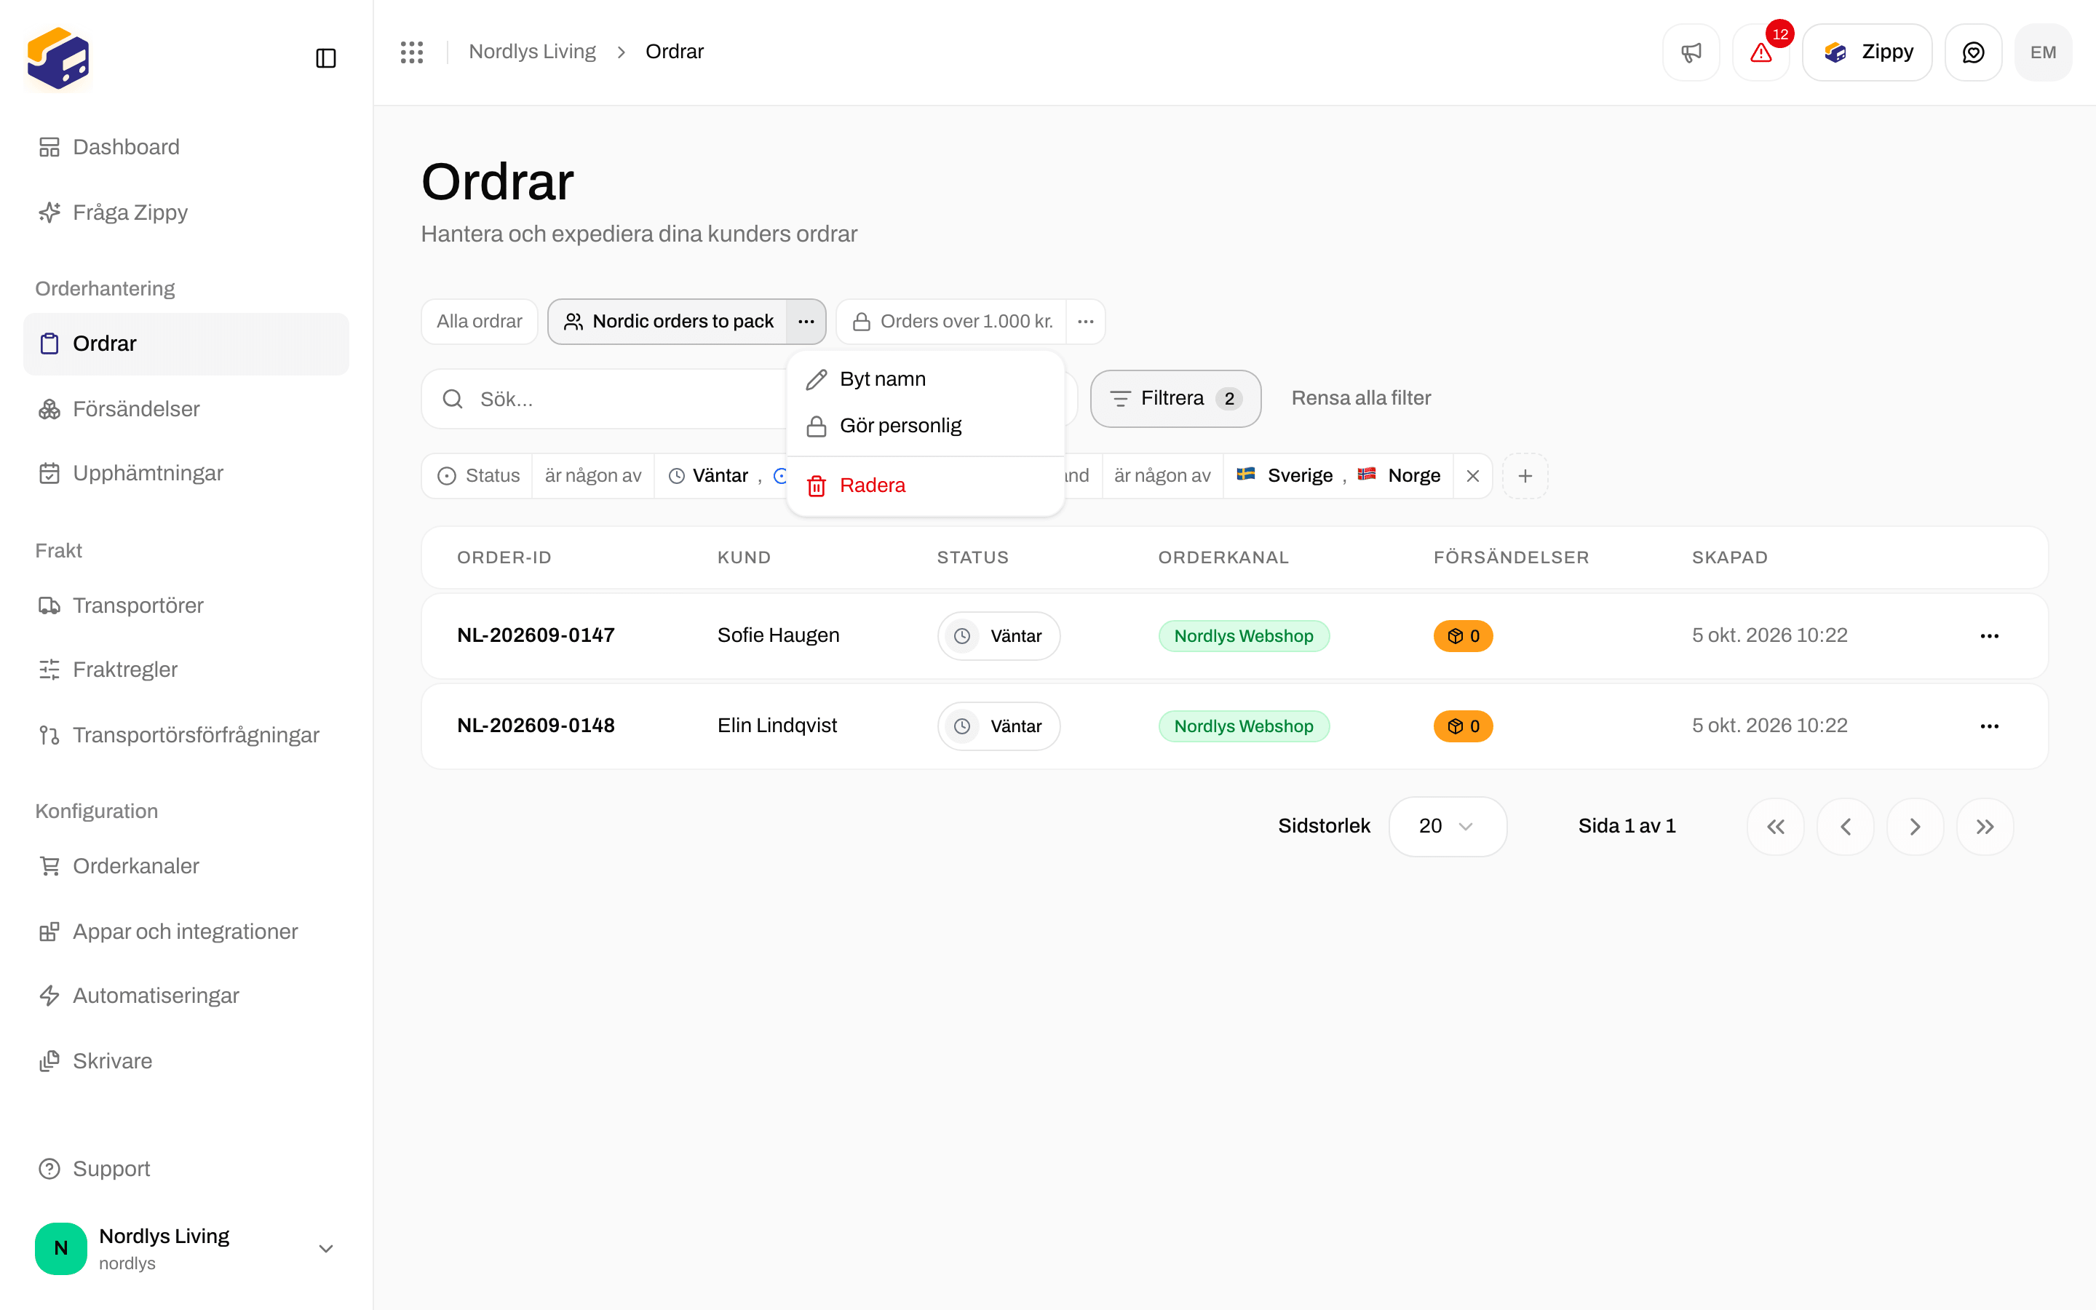Go to the last page arrows
2096x1310 pixels.
[x=1985, y=827]
